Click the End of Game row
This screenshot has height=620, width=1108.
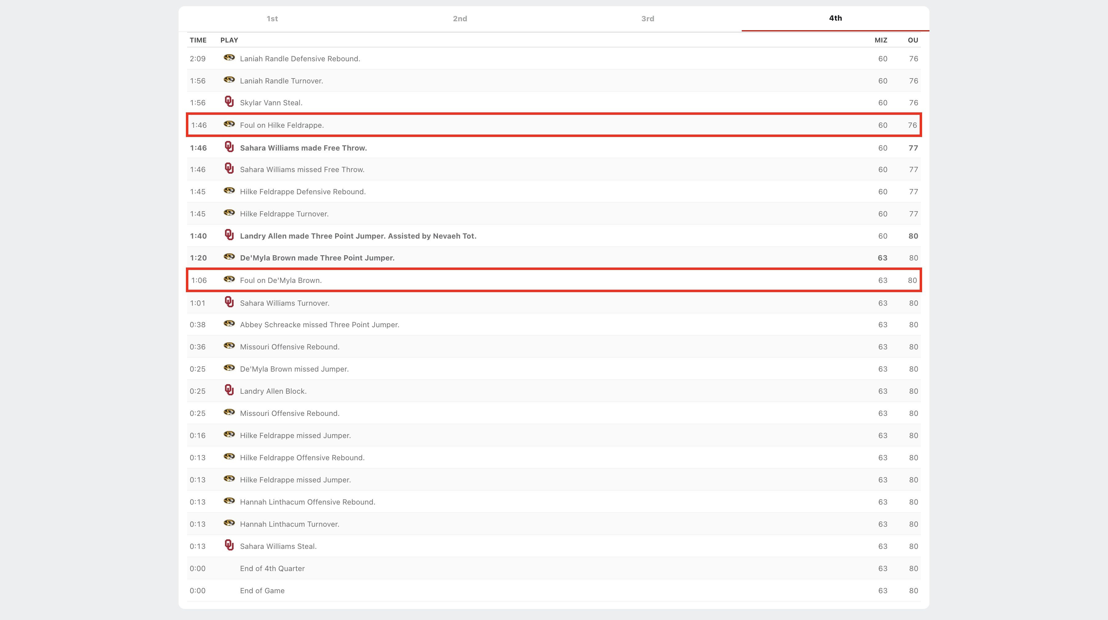coord(262,591)
